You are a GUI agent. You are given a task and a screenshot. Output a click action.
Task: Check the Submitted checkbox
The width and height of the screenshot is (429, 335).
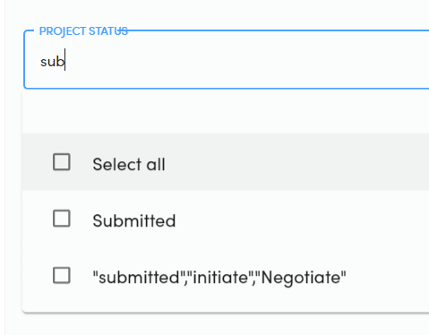tap(62, 219)
